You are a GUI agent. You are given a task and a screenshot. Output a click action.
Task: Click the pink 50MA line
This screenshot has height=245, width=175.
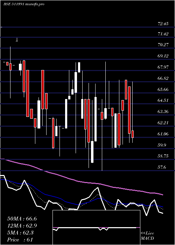coord(81,182)
